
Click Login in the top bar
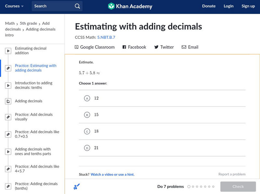pos(228,6)
